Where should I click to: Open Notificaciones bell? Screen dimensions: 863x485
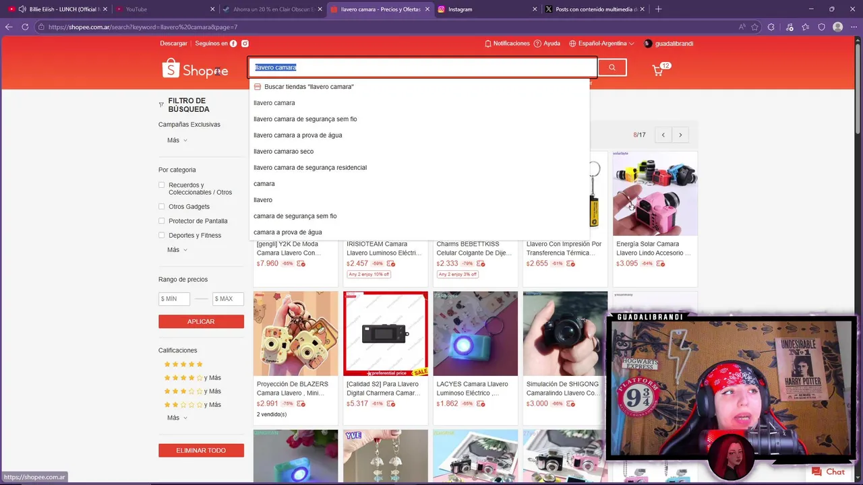(x=507, y=44)
